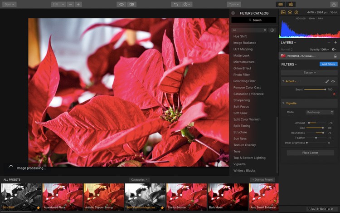Choose Whites / Blacks filter
The width and height of the screenshot is (340, 213).
click(x=244, y=170)
